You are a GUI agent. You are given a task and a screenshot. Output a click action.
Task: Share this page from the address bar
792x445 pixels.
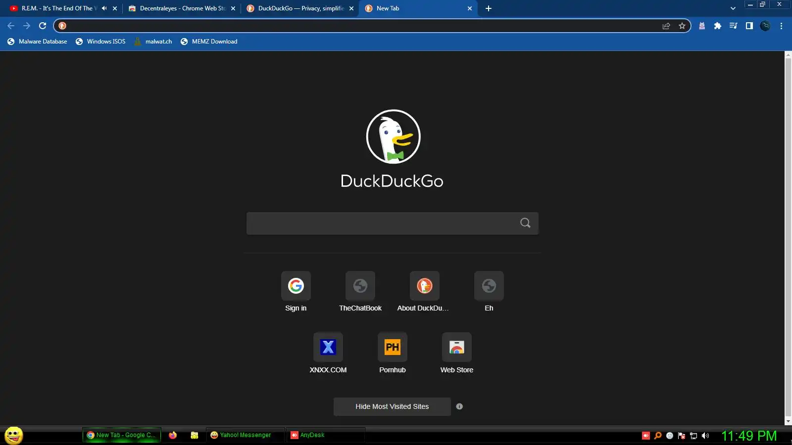pos(666,26)
